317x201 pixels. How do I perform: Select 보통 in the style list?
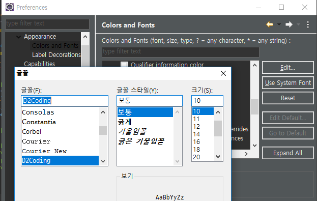pos(145,112)
